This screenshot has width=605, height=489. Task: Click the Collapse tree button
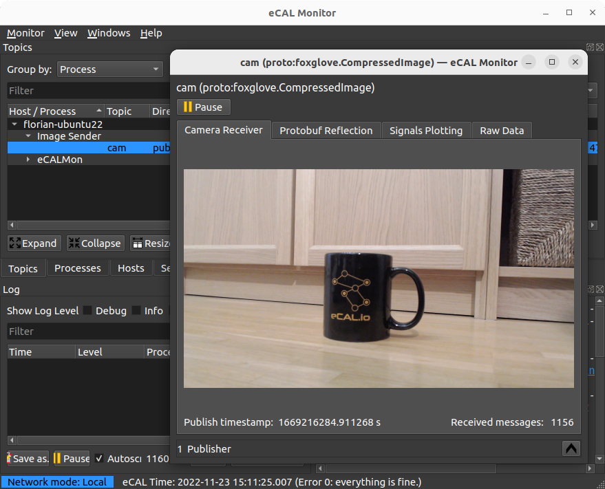(95, 243)
